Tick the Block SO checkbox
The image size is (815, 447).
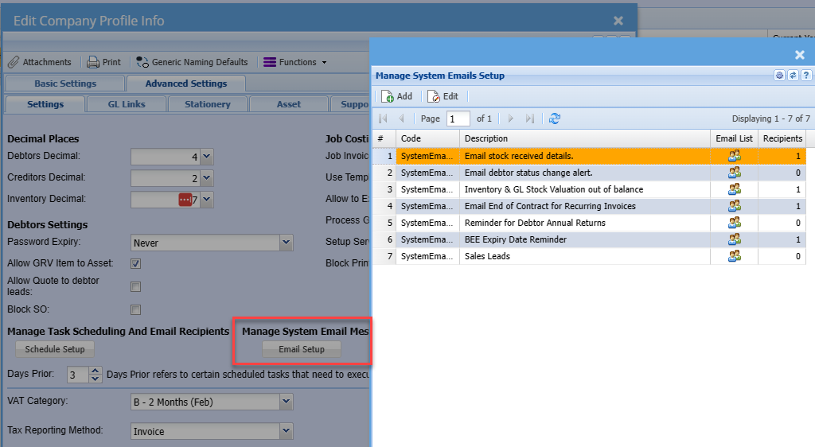tap(135, 310)
